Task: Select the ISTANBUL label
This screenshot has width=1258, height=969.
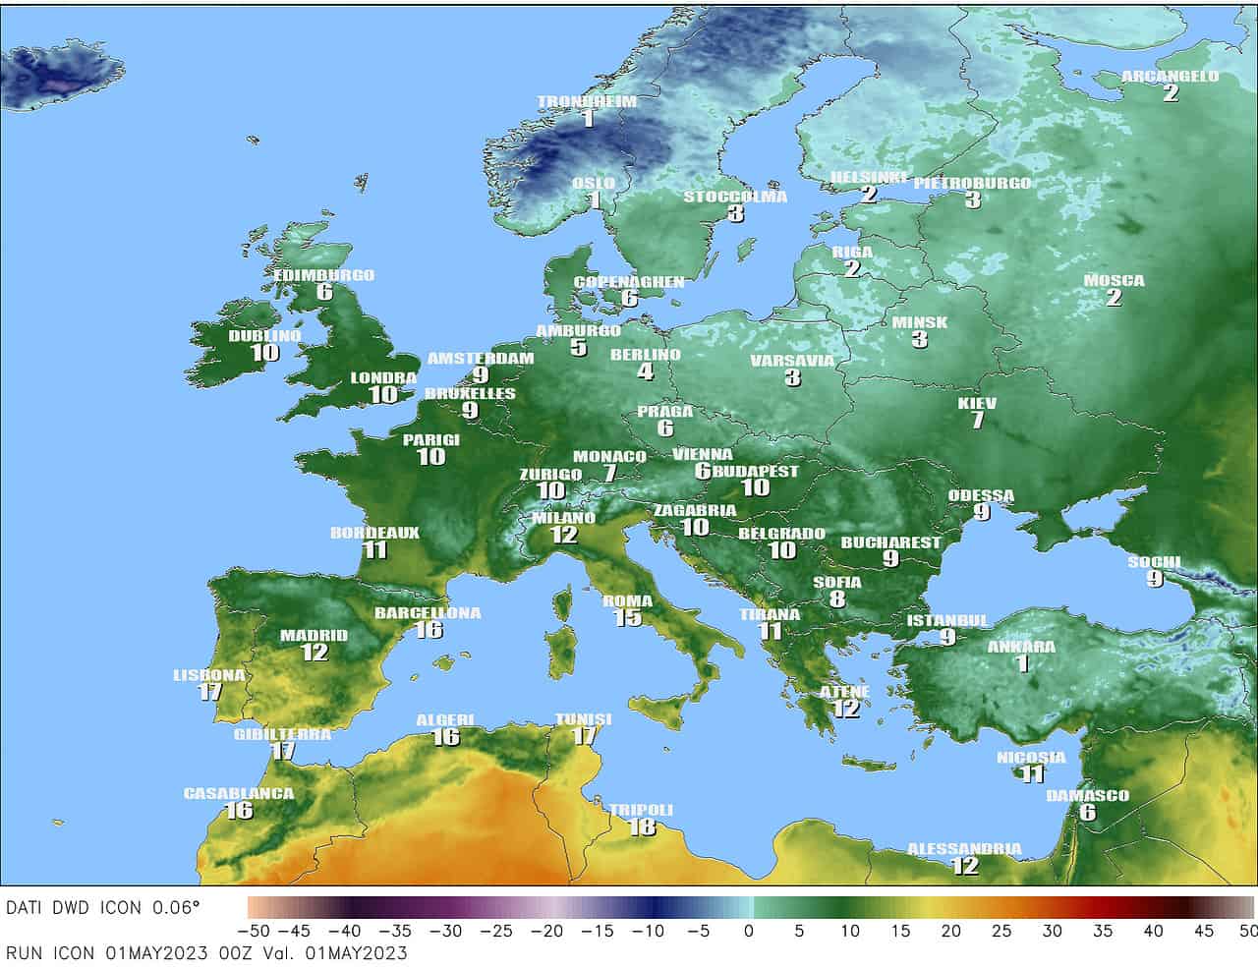Action: (946, 620)
